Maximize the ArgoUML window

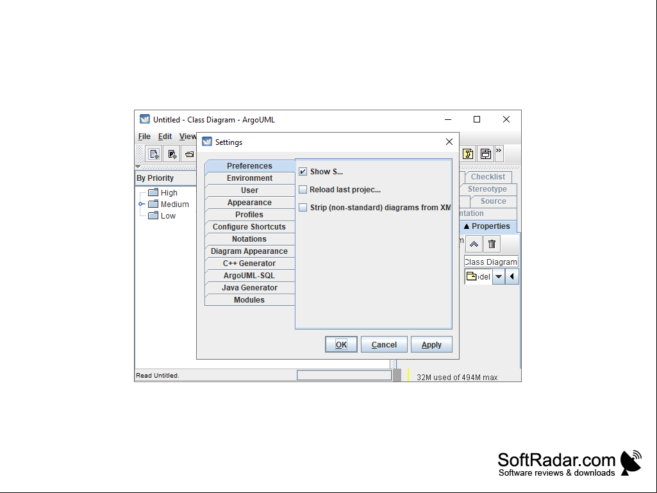(x=477, y=119)
